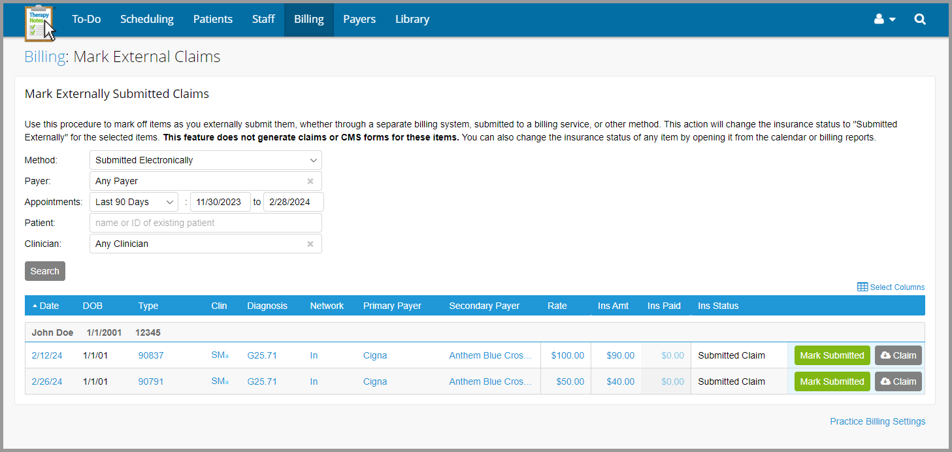
Task: Click the Claim icon for the 2/12/24 appointment
Action: click(898, 355)
